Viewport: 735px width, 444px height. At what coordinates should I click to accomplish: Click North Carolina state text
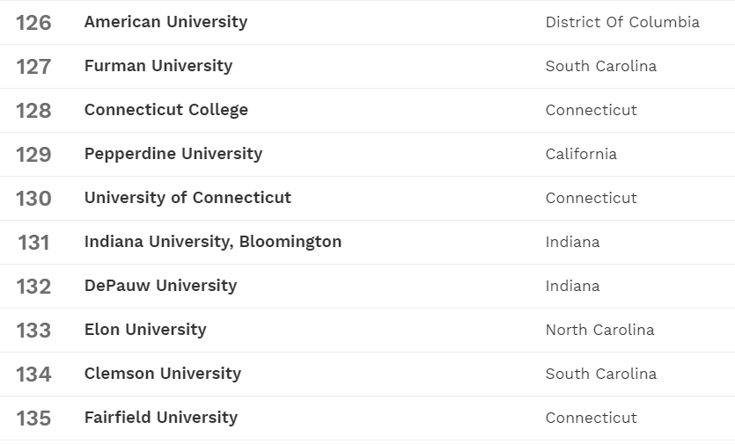point(599,330)
